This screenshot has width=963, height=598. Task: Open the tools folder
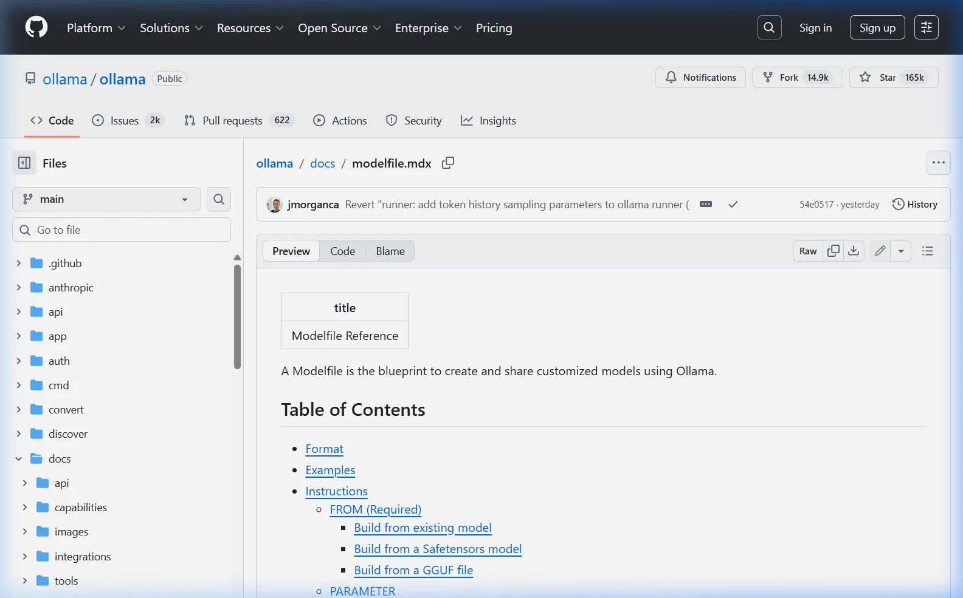pos(66,580)
